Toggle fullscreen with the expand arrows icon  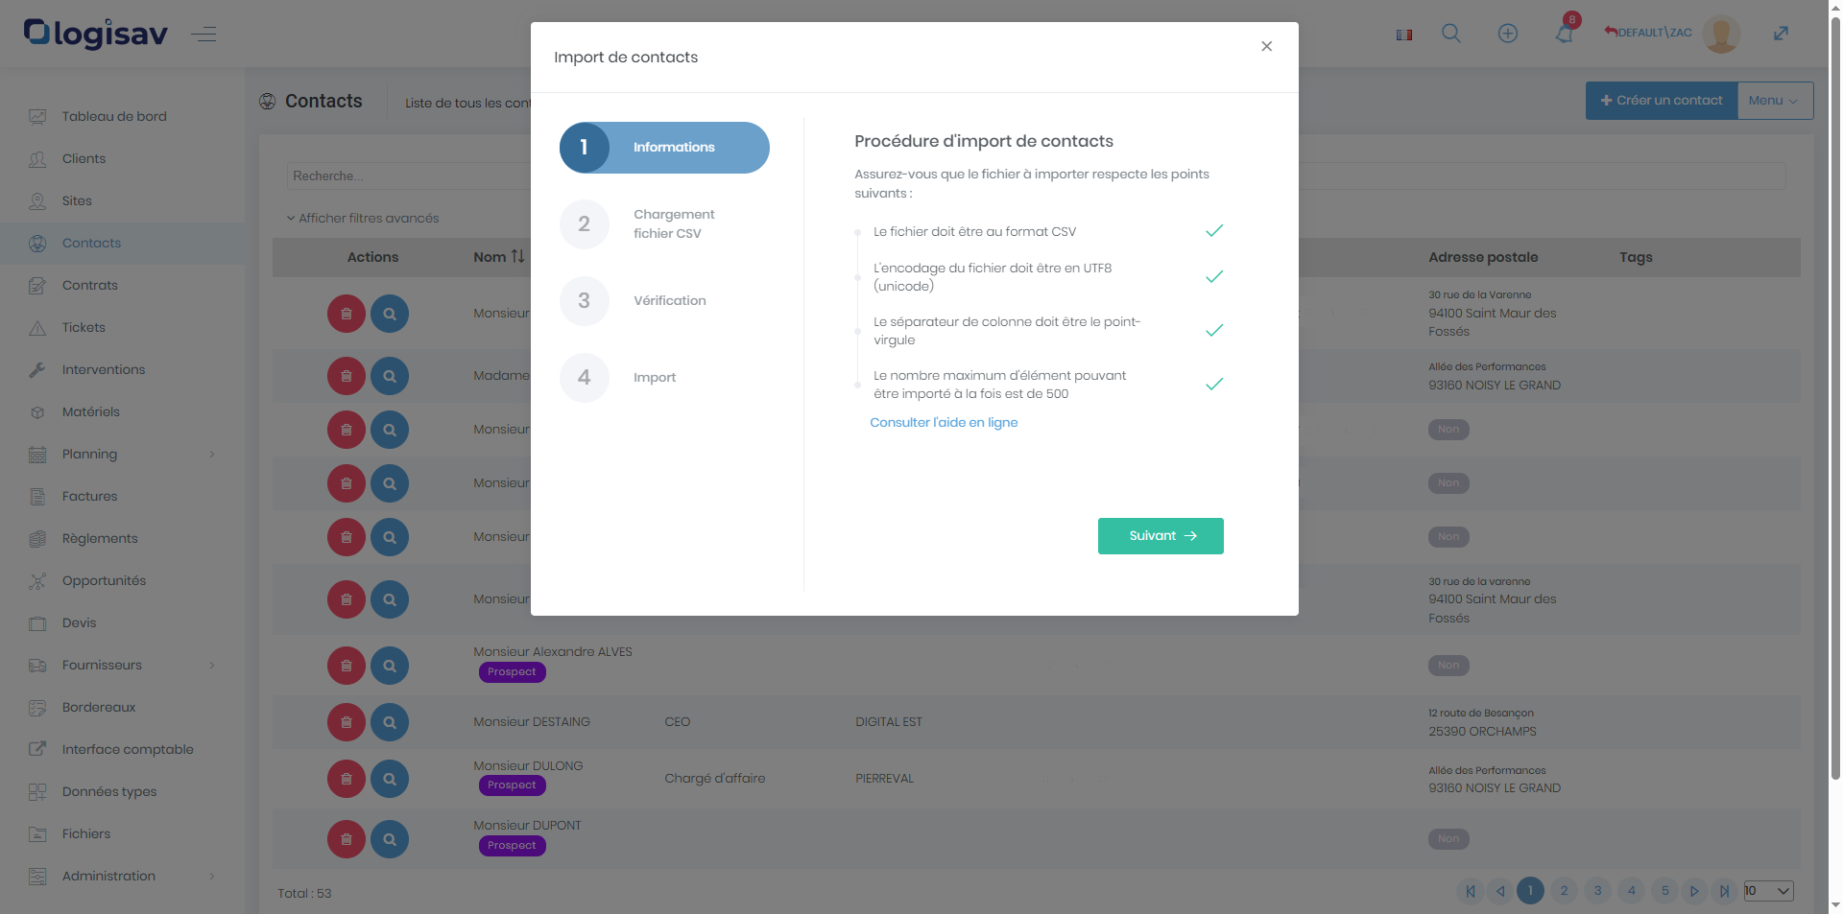1781,34
